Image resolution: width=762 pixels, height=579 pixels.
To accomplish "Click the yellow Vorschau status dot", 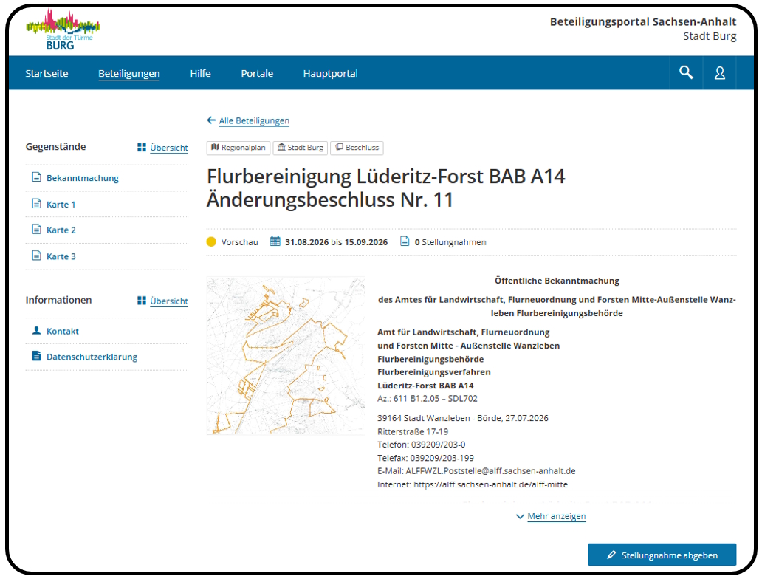I will point(211,241).
